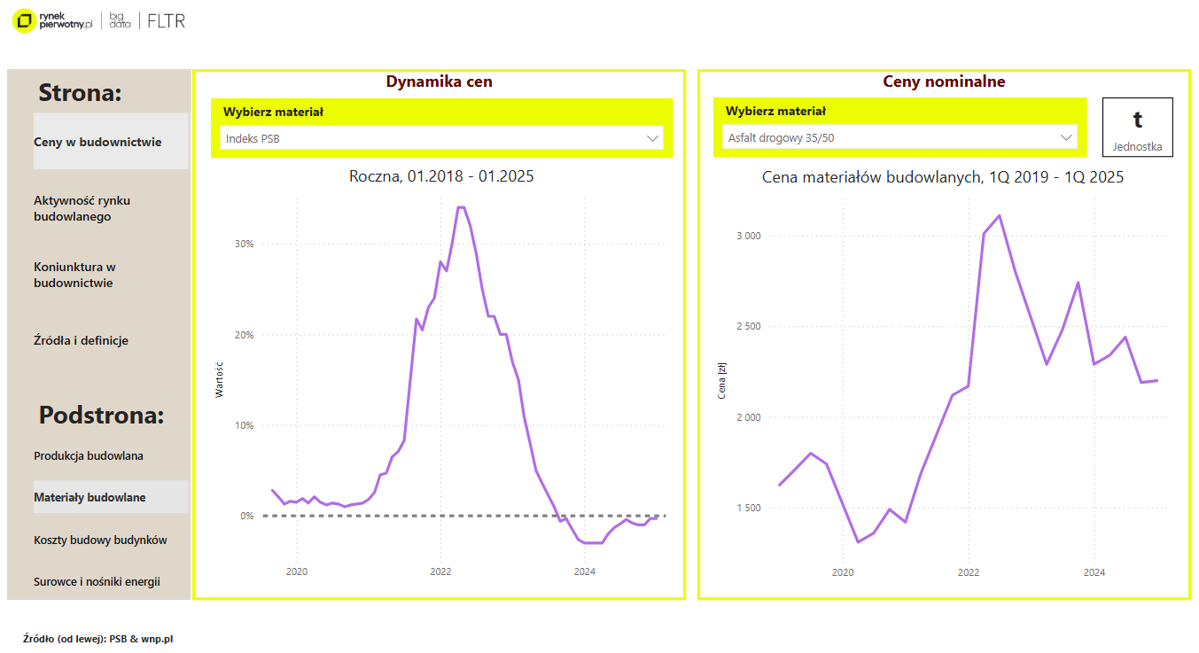1199x653 pixels.
Task: Click the rynekpierwotny.pl logo icon
Action: [x=25, y=21]
